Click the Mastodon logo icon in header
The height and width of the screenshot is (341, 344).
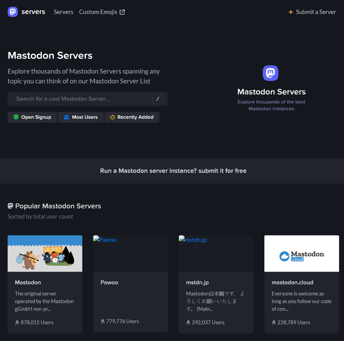13,12
